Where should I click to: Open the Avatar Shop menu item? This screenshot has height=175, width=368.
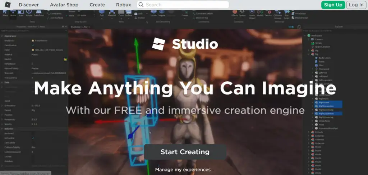click(x=64, y=5)
